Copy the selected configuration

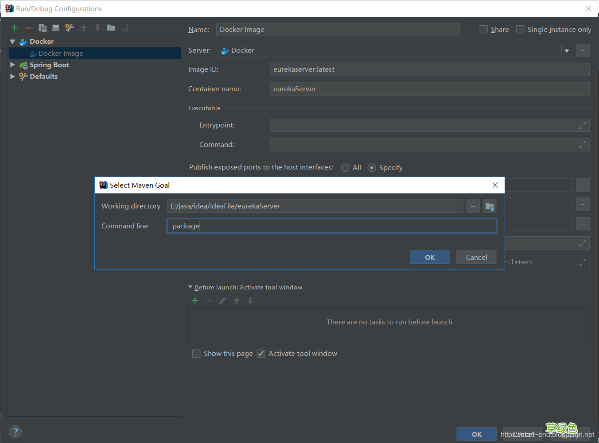pyautogui.click(x=43, y=28)
